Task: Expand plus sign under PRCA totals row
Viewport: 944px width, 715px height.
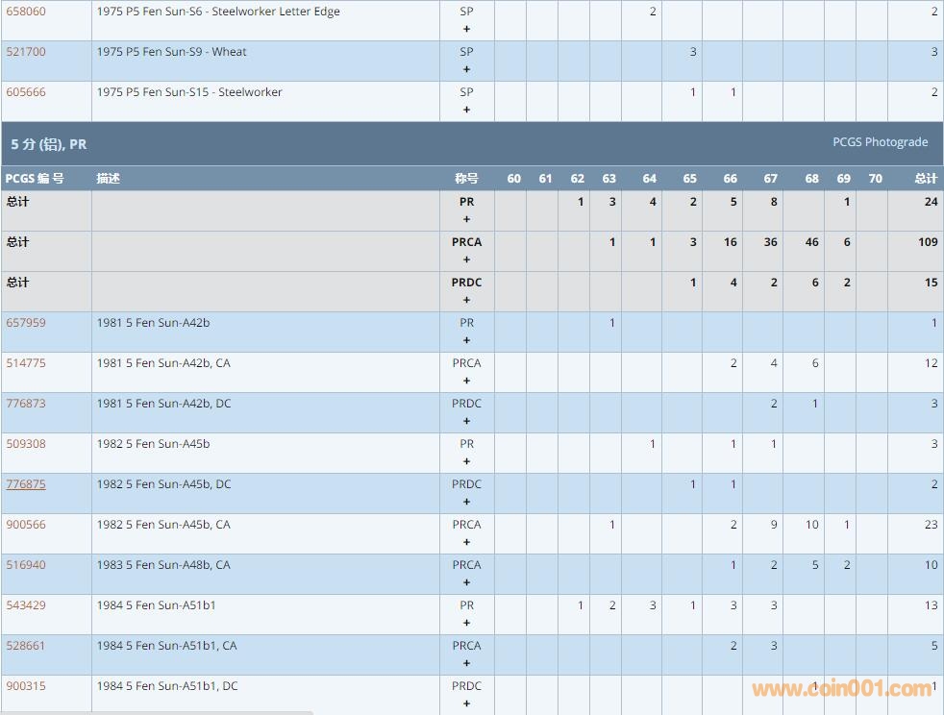Action: click(x=467, y=259)
